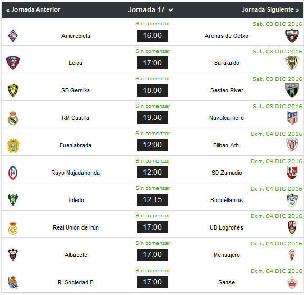Open the 12:15 Toledo match time
Screen dimensions: 304x295
(152, 200)
